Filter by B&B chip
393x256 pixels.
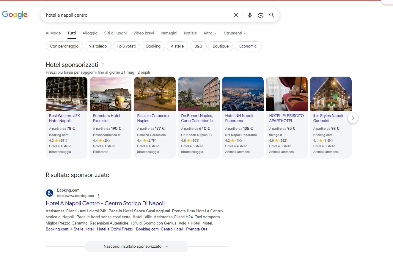click(198, 46)
